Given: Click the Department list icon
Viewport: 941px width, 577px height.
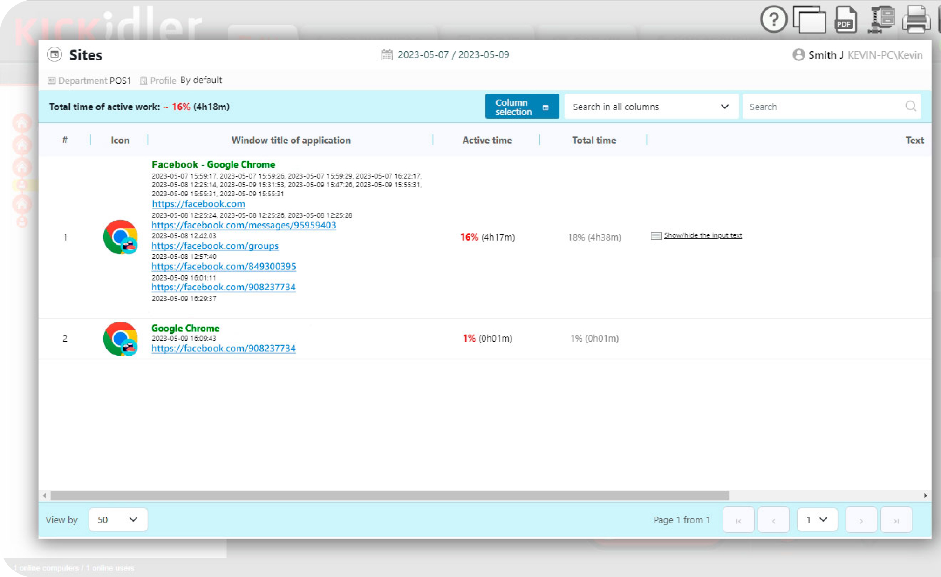Looking at the screenshot, I should pos(52,81).
